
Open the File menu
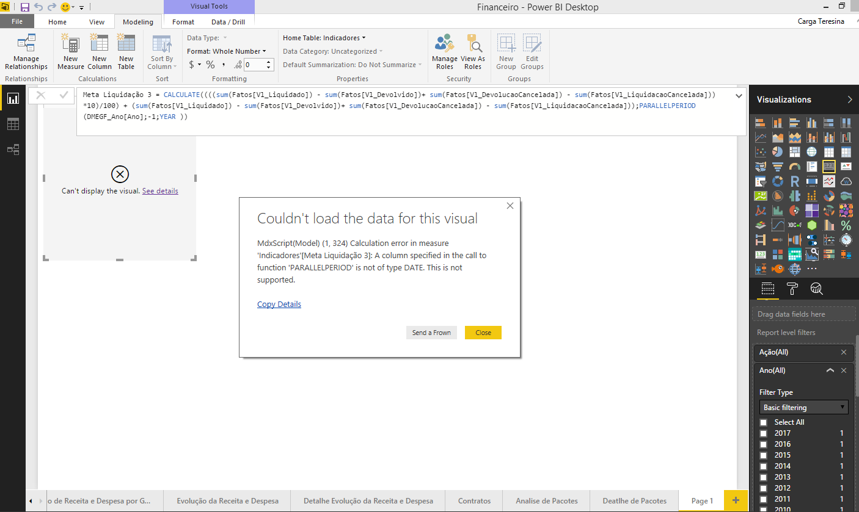tap(17, 21)
